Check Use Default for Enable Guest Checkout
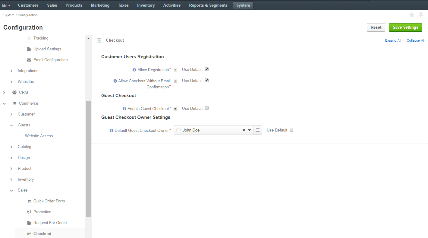The height and width of the screenshot is (238, 428). (x=207, y=108)
